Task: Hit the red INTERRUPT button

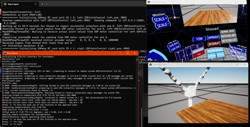Action: click(214, 43)
